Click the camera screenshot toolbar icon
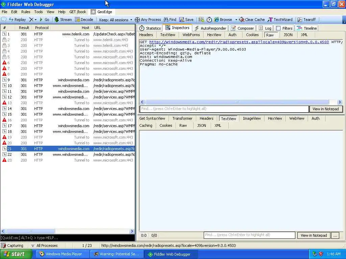 (x=201, y=20)
